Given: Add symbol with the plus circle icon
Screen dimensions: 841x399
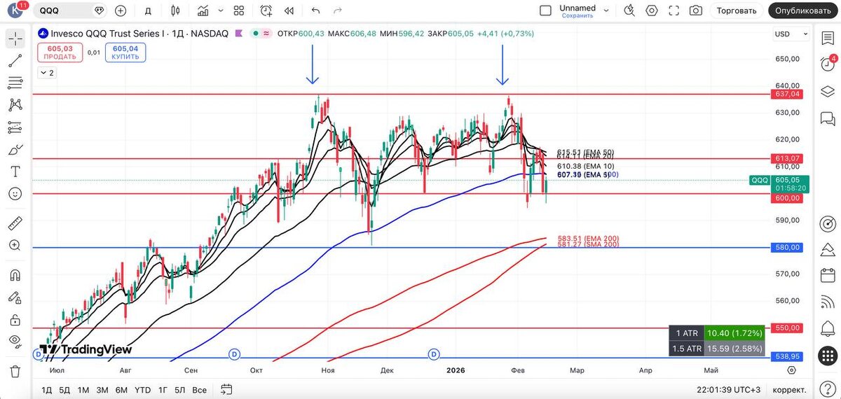Looking at the screenshot, I should (121, 10).
